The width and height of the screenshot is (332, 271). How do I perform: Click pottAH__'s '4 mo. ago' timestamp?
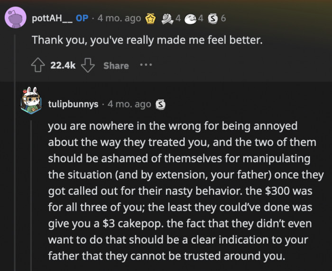(119, 18)
